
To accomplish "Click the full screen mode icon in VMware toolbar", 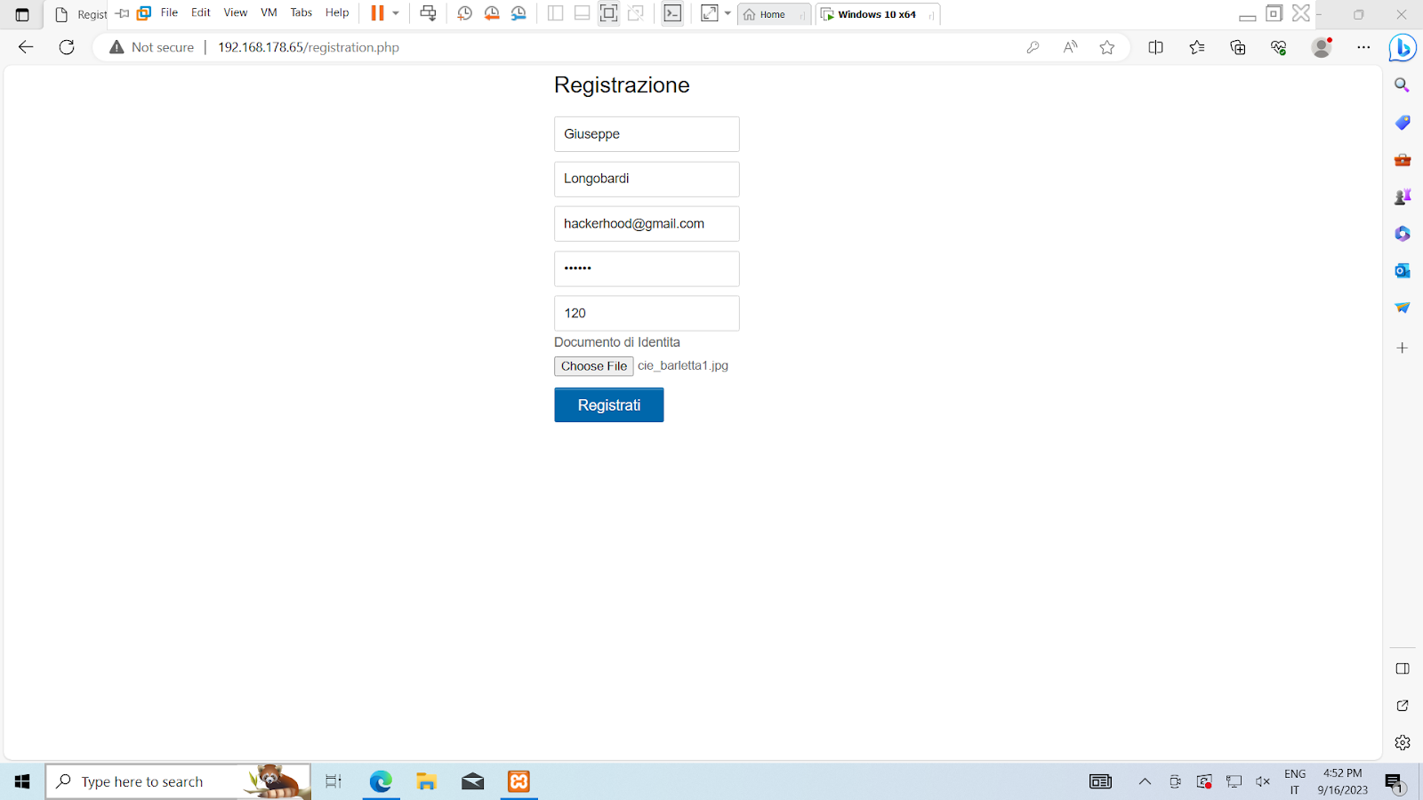I will click(608, 13).
